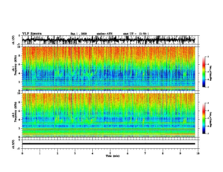The image size is (223, 172).
Task: Click time-axis tick label "9"
Action: (180, 153)
